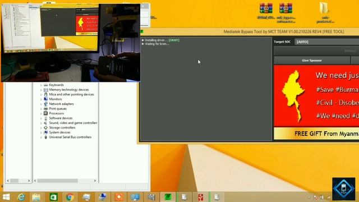Expand the Print queues node
Screen dimensions: 359x202
(x=41, y=109)
